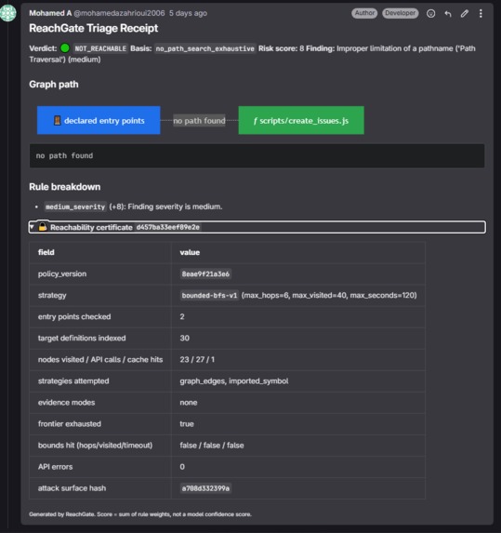Viewport: 501px width, 533px height.
Task: Open Mohamed A author name link
Action: [x=50, y=13]
